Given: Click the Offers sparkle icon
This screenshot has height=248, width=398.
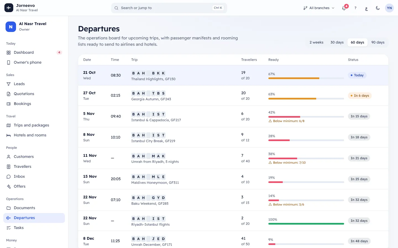Looking at the screenshot, I should (x=9, y=187).
